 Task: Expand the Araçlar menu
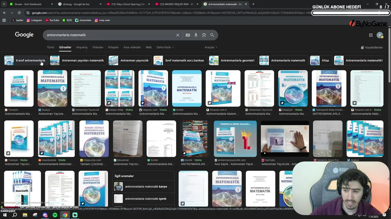point(211,47)
